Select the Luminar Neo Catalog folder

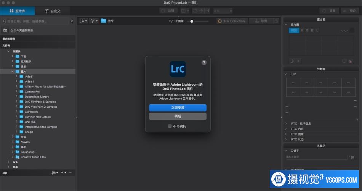point(38,117)
